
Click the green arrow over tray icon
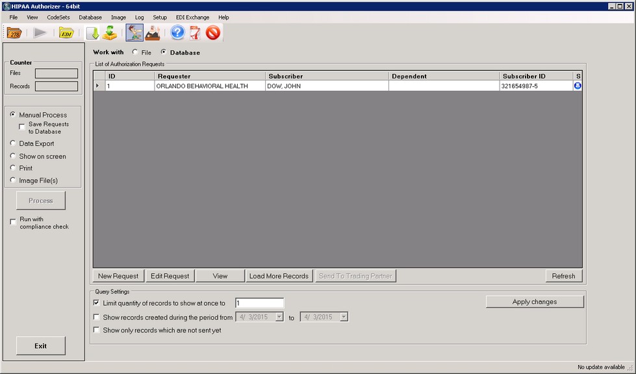coord(110,32)
